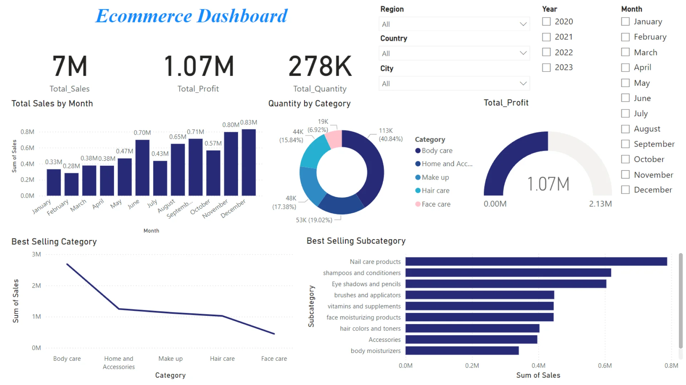The image size is (686, 385).
Task: Click the Make up axis label in line chart
Action: click(x=170, y=359)
